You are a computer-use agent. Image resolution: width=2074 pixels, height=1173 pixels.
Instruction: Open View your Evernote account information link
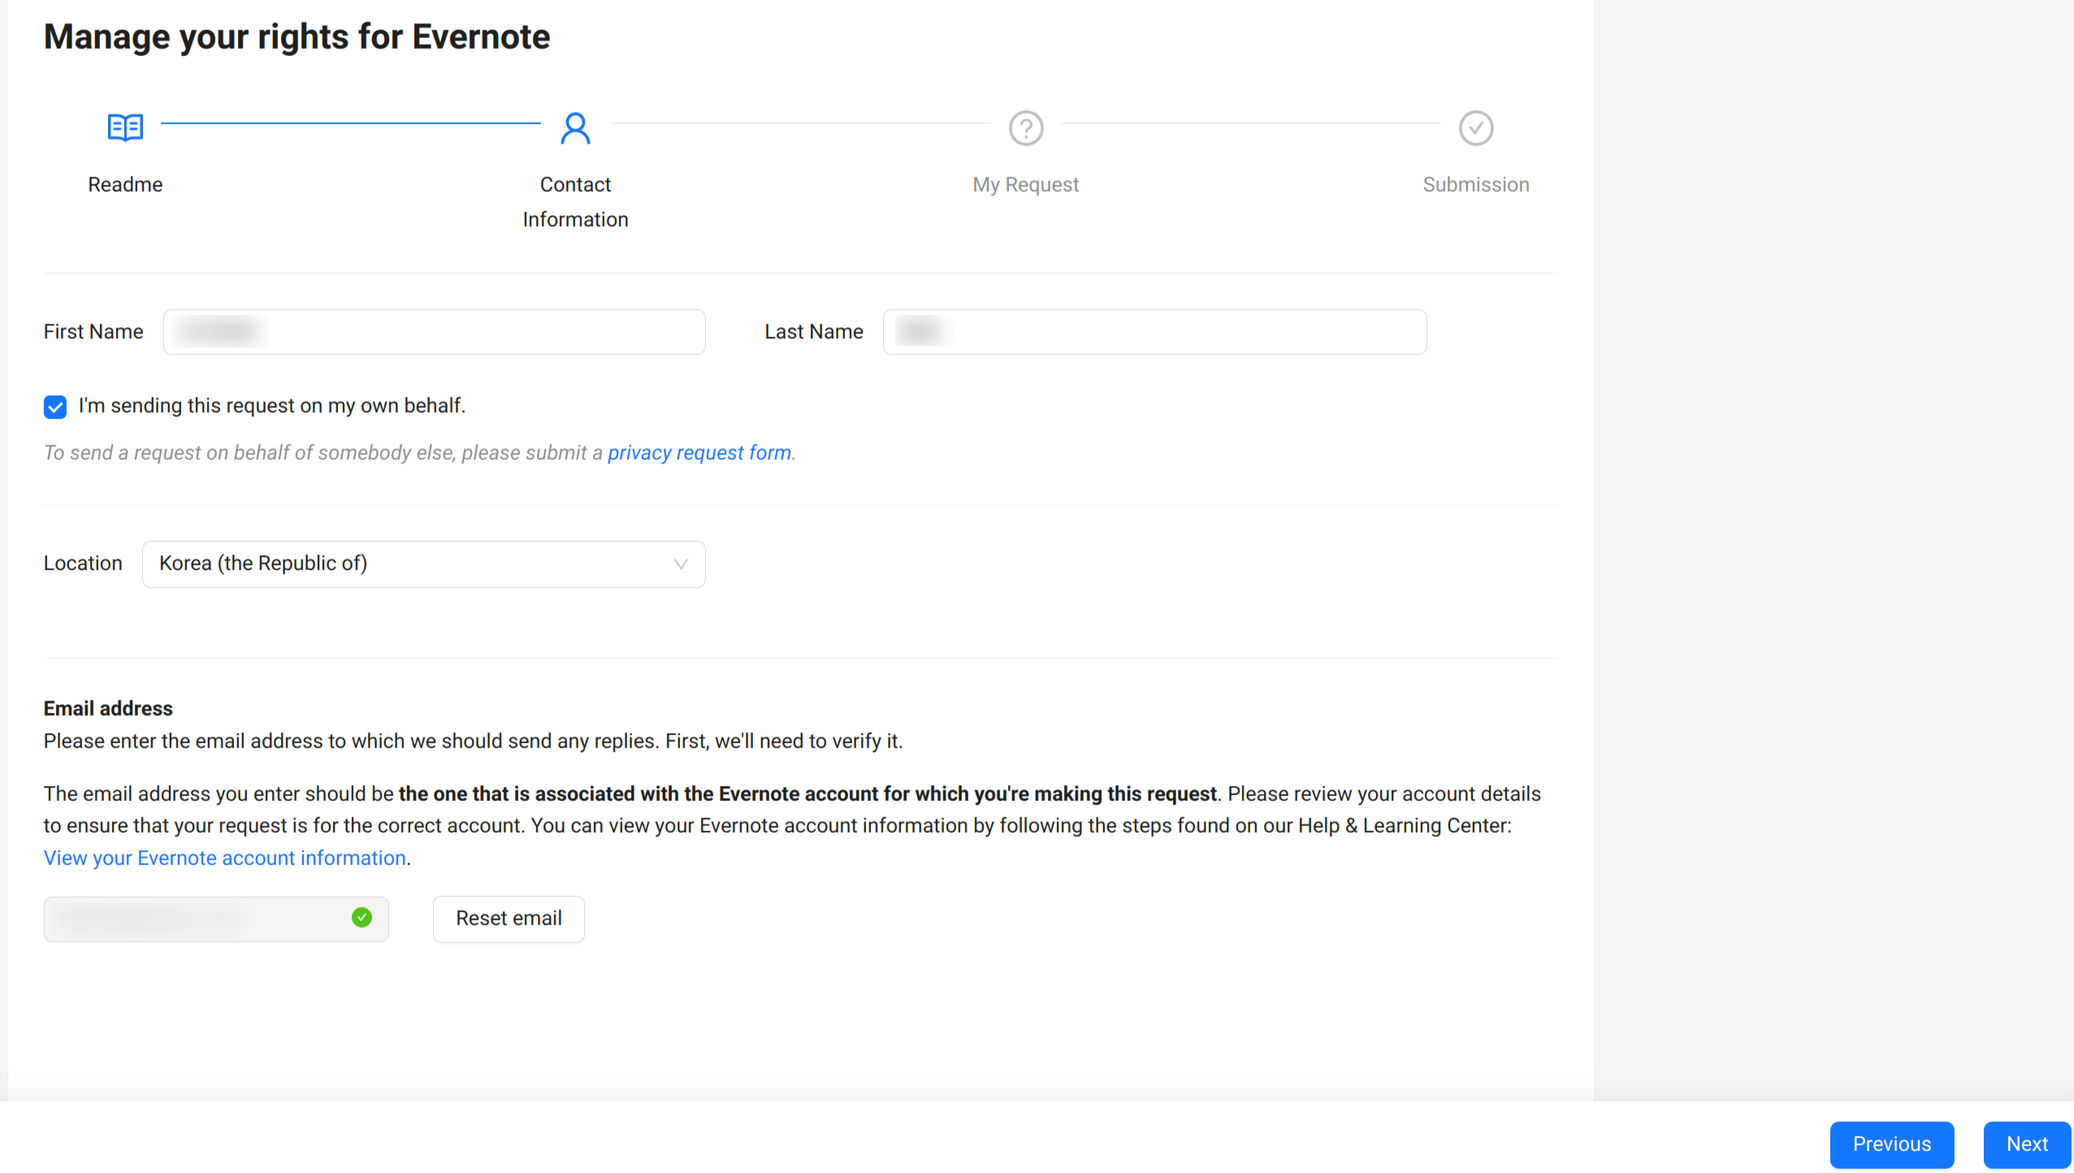(x=224, y=858)
